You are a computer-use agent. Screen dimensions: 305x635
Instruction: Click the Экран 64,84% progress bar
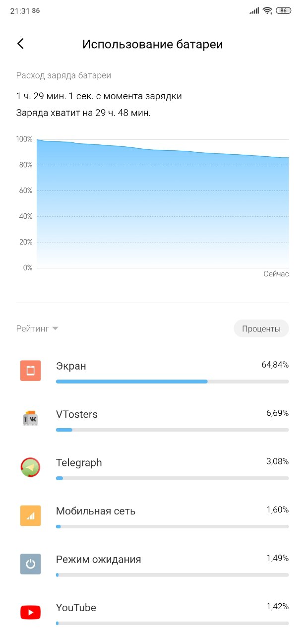(x=172, y=381)
